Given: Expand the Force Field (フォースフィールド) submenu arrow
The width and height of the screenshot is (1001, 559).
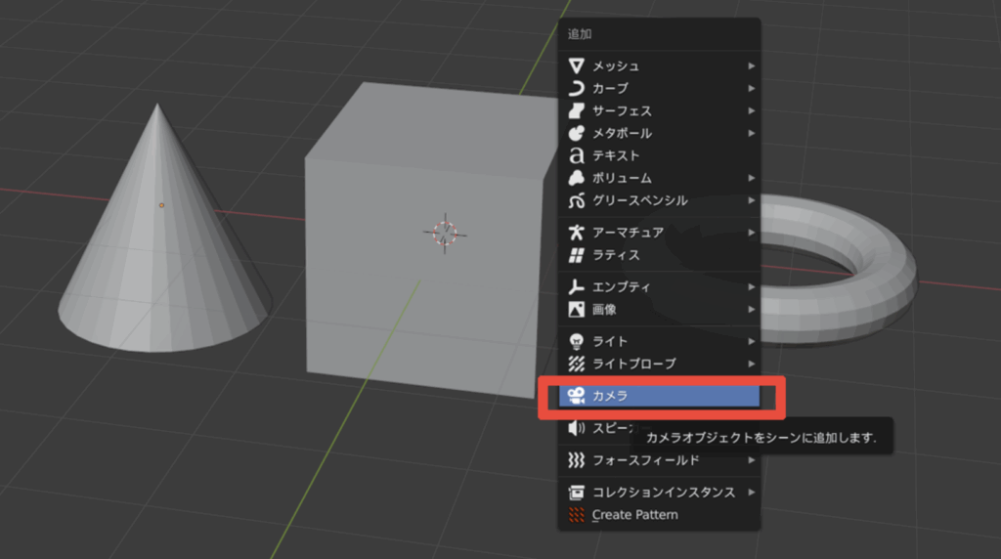Looking at the screenshot, I should [751, 459].
